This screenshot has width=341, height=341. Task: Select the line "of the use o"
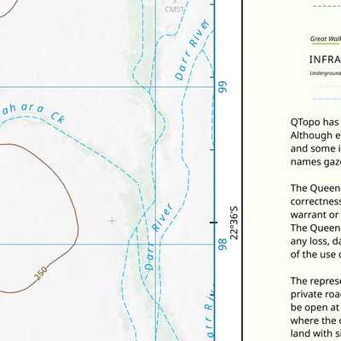(x=315, y=254)
